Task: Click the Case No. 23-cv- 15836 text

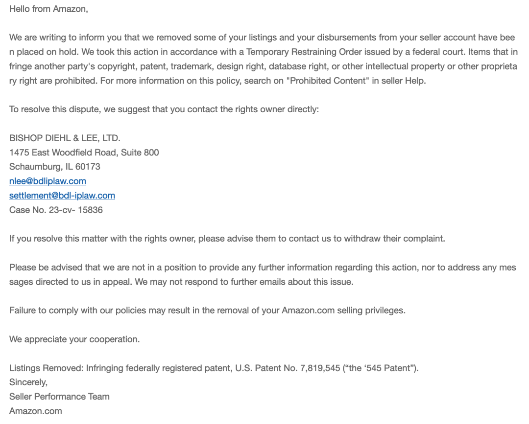Action: tap(56, 210)
